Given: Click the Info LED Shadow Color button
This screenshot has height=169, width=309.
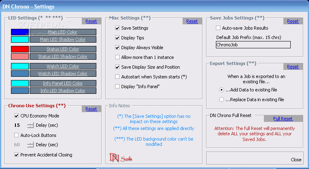Looking at the screenshot, I should pos(63,91).
